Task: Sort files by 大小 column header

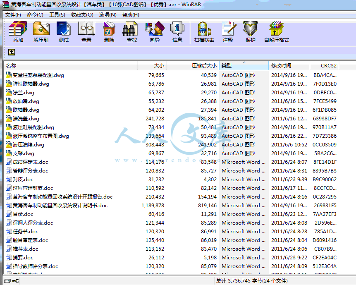Action: pyautogui.click(x=152, y=66)
